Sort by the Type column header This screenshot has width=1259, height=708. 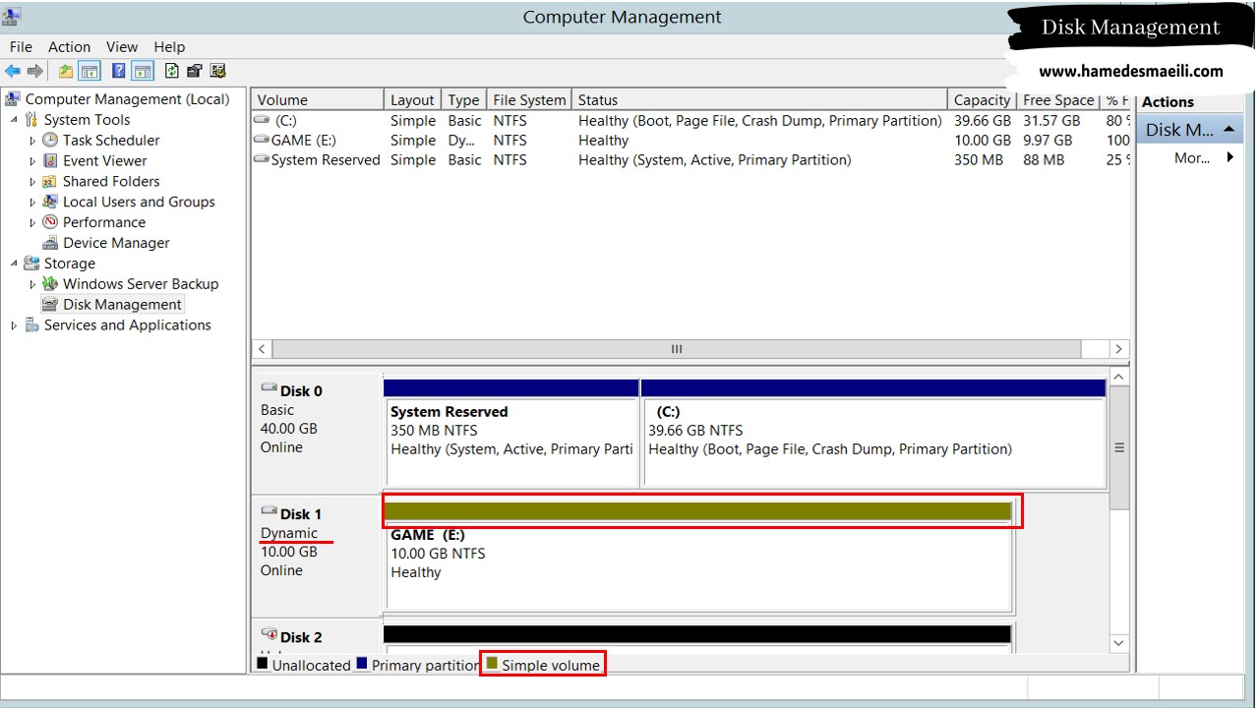coord(463,99)
